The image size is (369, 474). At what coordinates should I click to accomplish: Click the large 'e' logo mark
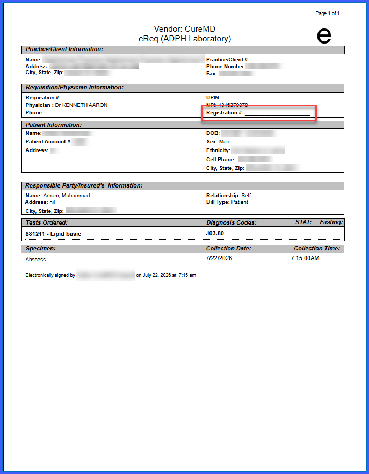click(324, 35)
